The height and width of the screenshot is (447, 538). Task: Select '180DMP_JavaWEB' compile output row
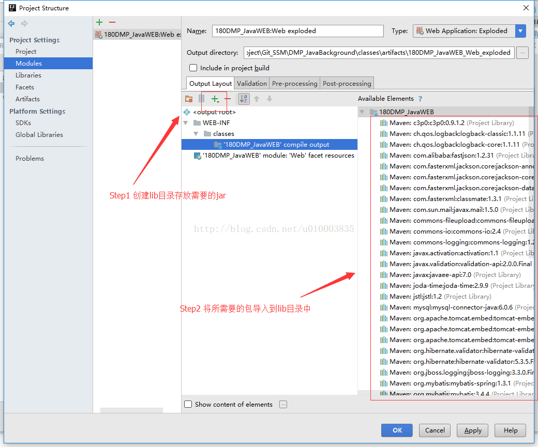(x=270, y=145)
